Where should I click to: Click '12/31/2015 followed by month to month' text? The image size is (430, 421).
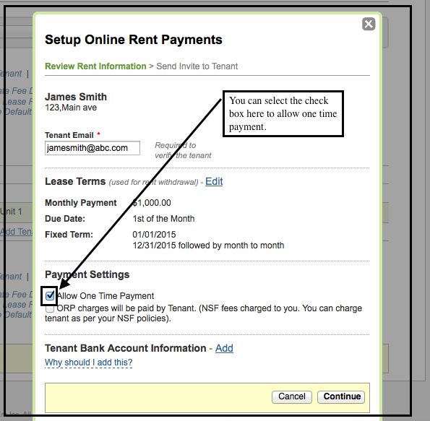tap(208, 246)
